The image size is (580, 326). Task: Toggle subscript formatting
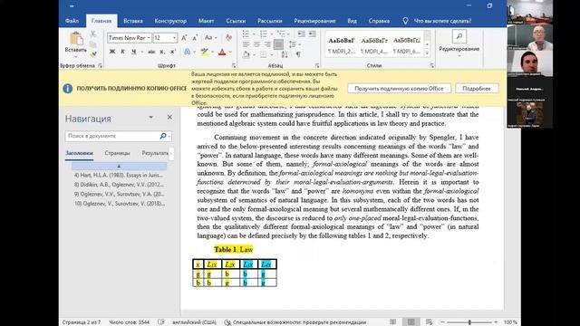pos(162,52)
